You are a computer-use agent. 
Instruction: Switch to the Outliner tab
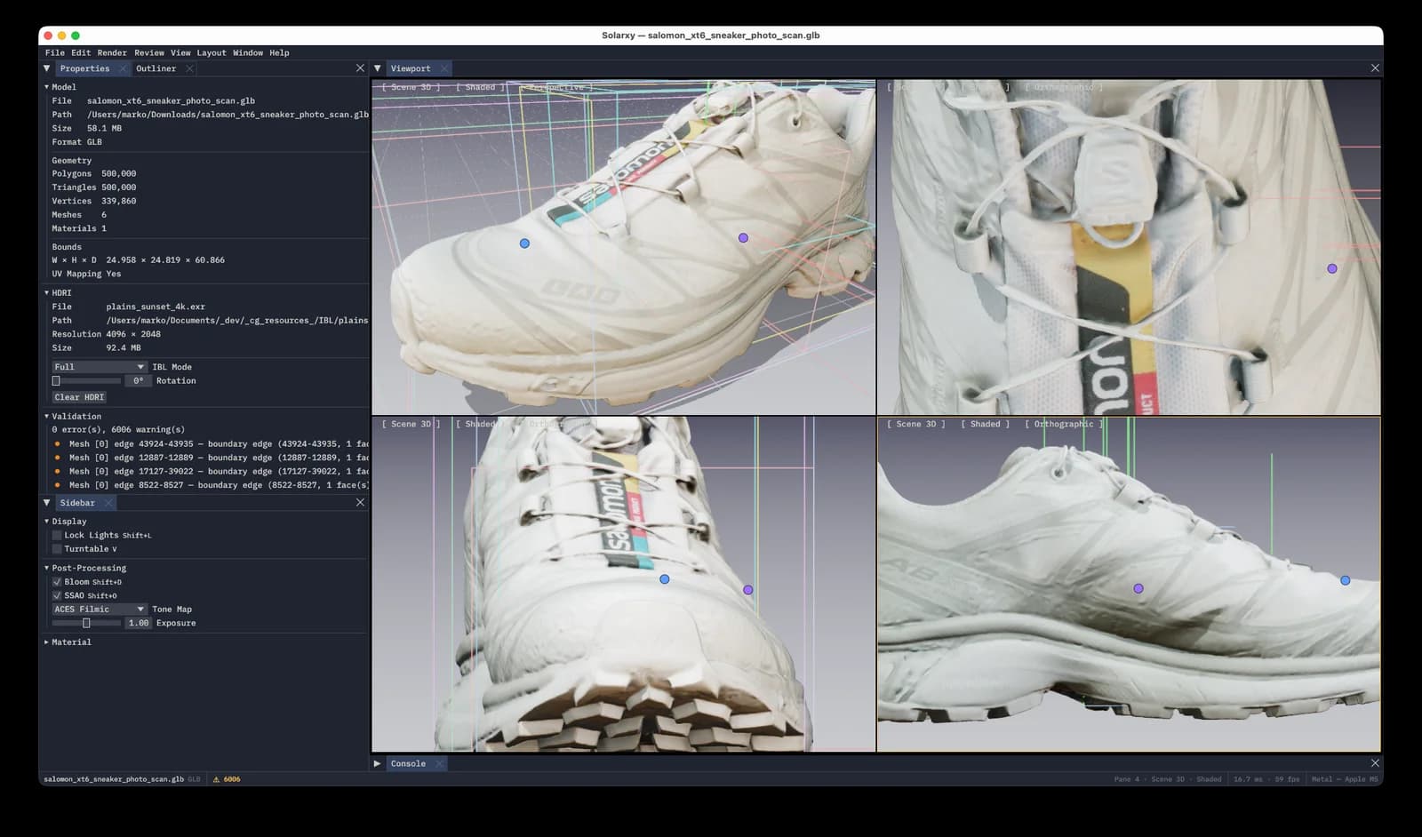[156, 68]
